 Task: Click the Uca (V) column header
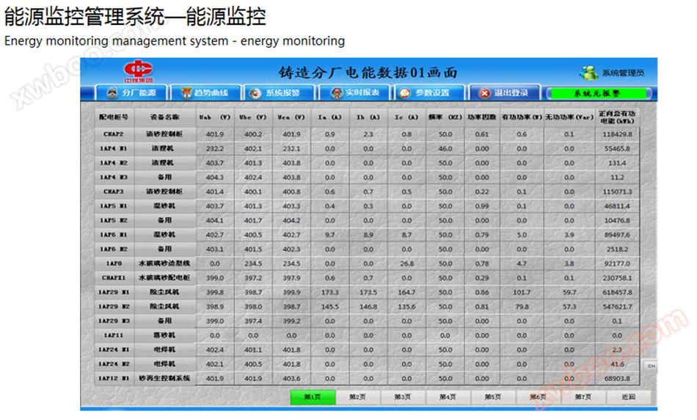291,117
